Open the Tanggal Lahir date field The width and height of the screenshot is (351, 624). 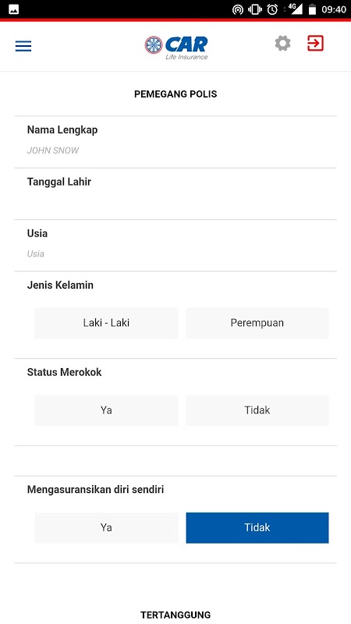click(x=175, y=193)
